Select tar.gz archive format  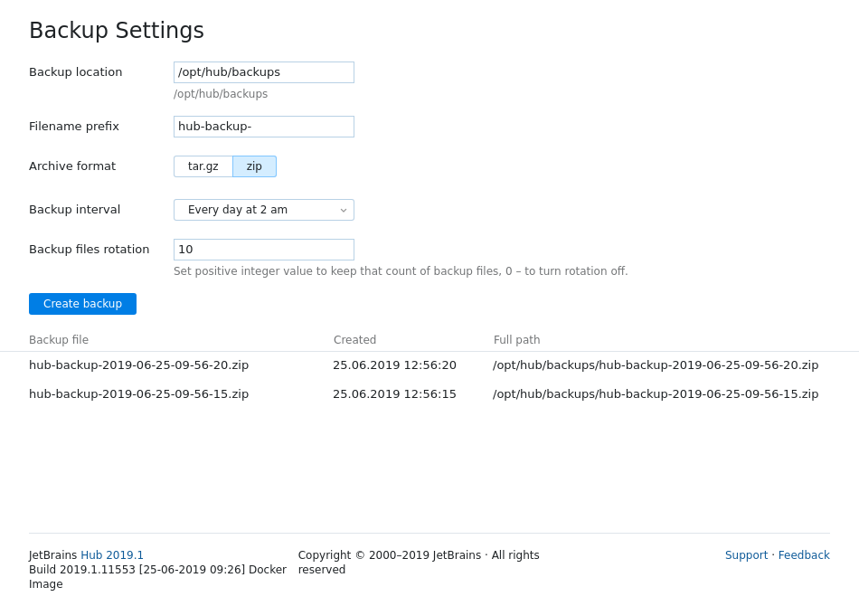pos(203,166)
